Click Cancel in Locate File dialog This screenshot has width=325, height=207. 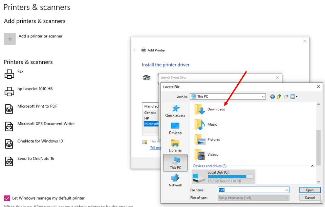pyautogui.click(x=310, y=198)
